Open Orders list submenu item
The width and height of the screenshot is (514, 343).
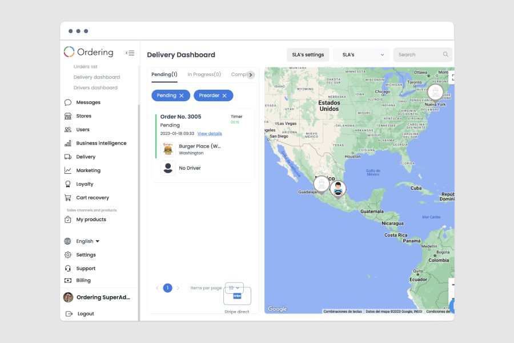(x=85, y=67)
